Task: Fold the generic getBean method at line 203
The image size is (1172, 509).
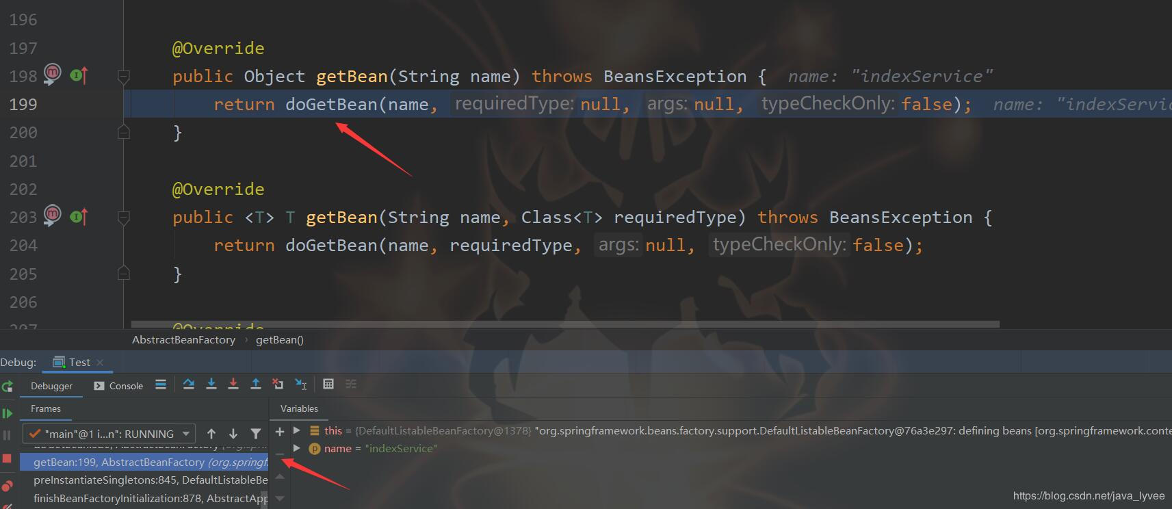Action: tap(124, 218)
